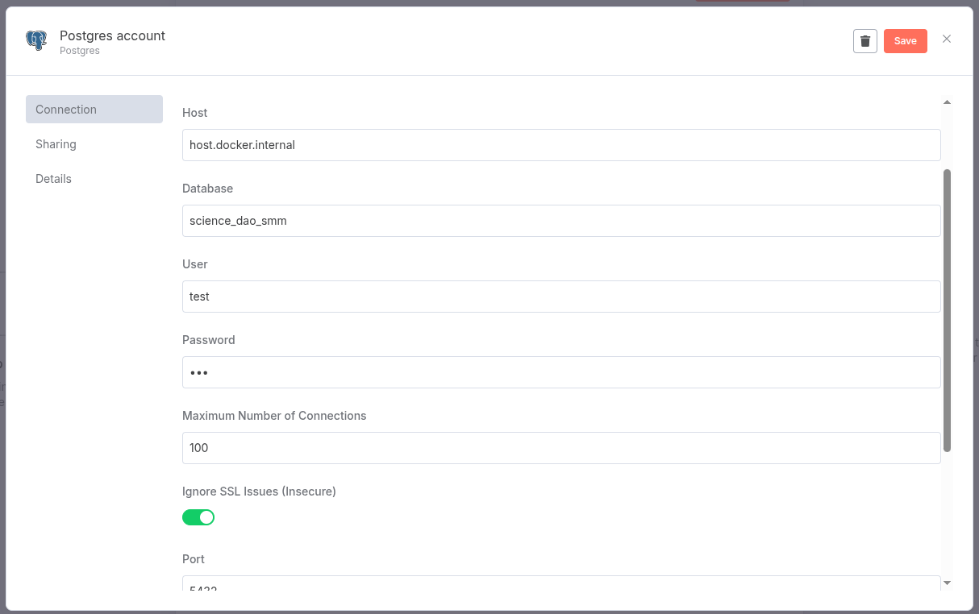The height and width of the screenshot is (614, 979).
Task: Edit the User field containing test
Action: pyautogui.click(x=561, y=297)
